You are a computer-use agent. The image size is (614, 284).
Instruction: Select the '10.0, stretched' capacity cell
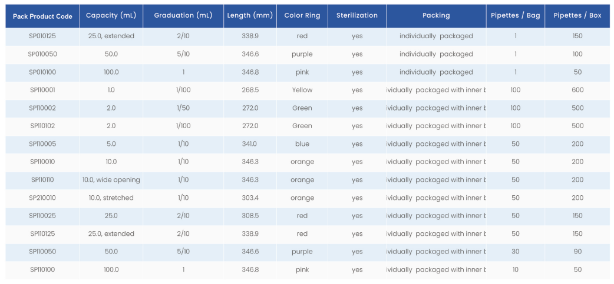[111, 198]
